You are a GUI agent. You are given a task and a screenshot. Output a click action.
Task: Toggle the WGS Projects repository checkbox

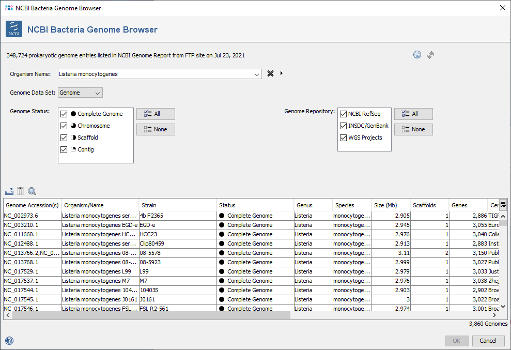(343, 138)
